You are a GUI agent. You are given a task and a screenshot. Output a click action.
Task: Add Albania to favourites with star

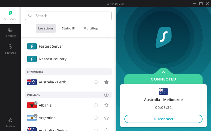pyautogui.click(x=106, y=105)
